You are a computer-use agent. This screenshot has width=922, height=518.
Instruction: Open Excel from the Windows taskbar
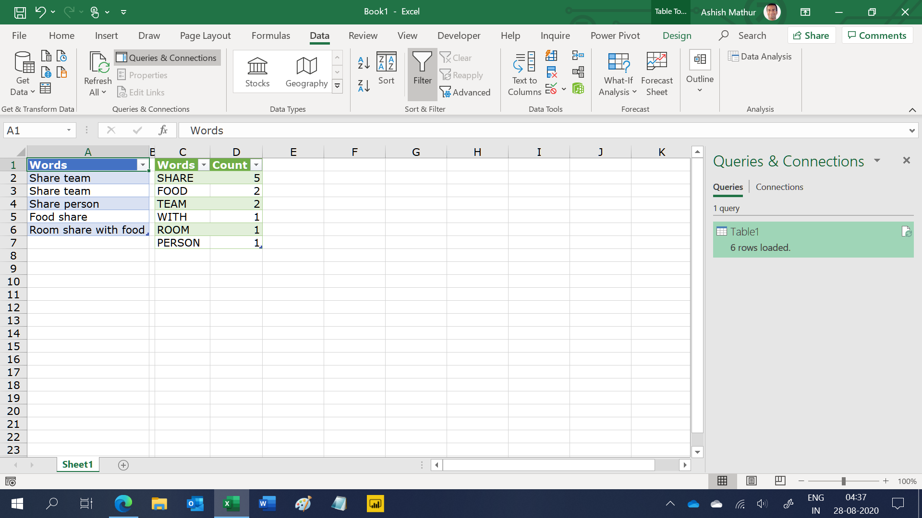(231, 504)
